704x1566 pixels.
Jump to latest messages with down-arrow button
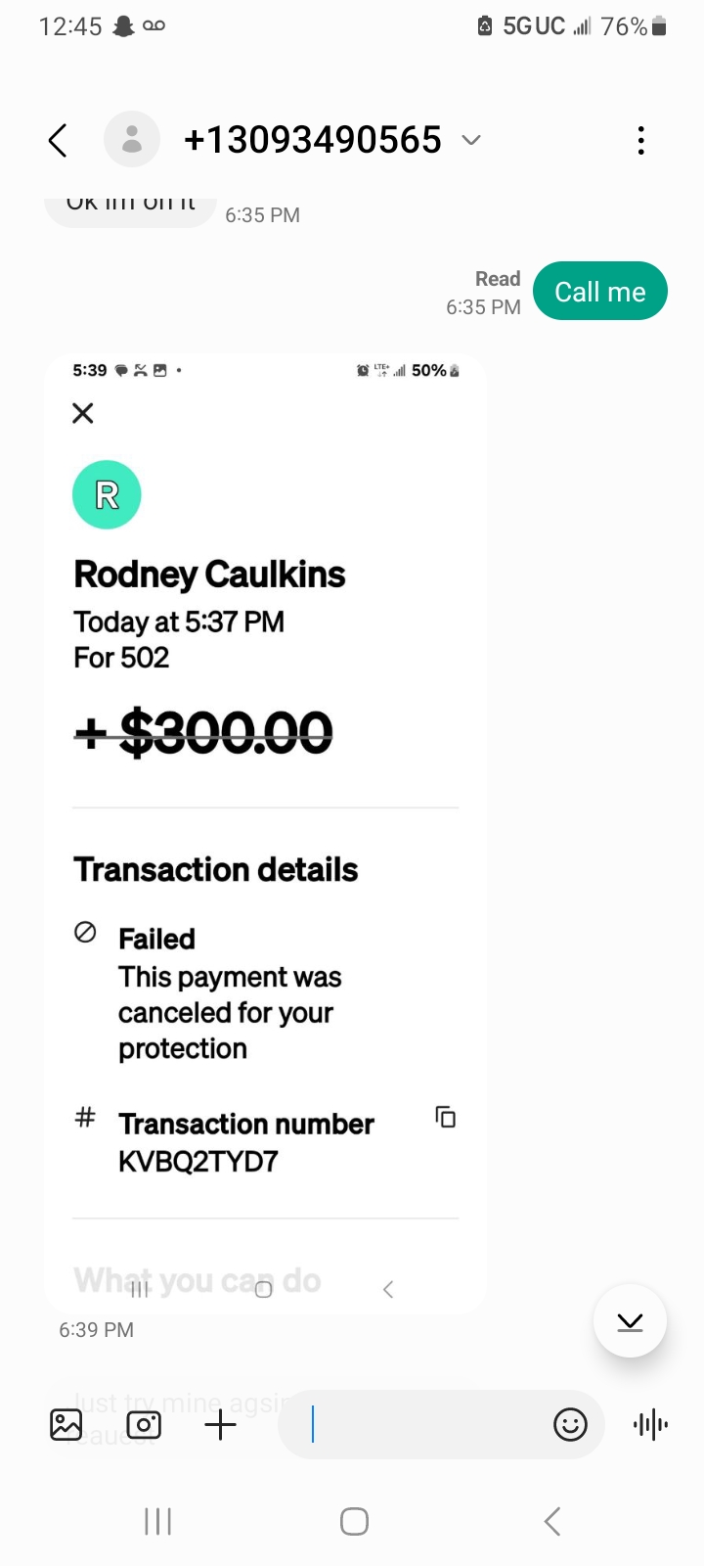point(630,1321)
